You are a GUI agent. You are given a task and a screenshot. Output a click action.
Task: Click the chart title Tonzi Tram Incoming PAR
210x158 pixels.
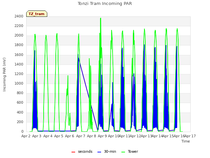pos(105,4)
